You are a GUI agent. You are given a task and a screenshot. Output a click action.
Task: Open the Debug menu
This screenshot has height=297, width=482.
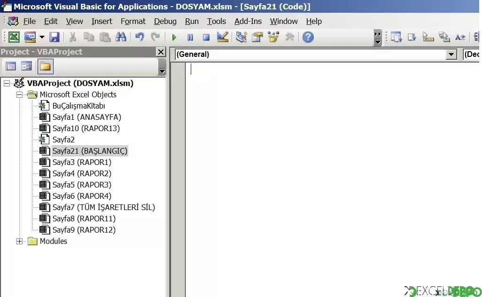tap(165, 21)
